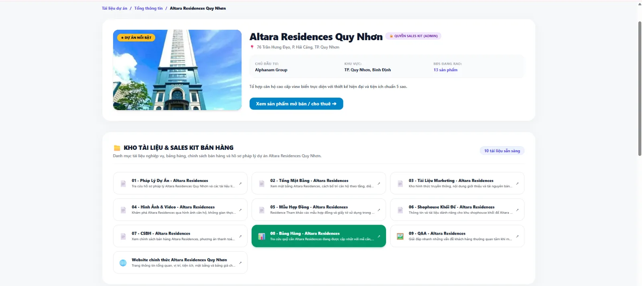Click external arrow on 02 Tổng Mặt Bằng card
This screenshot has height=286, width=642.
tap(378, 184)
